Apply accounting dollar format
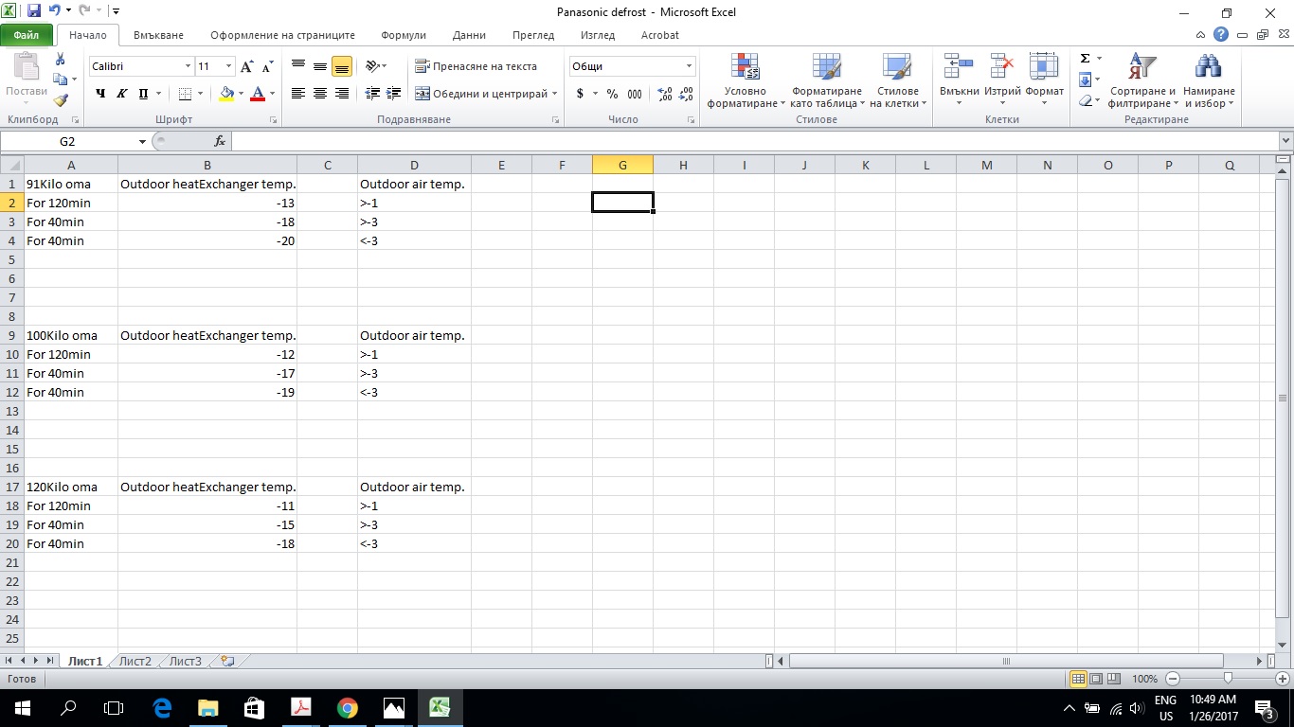The height and width of the screenshot is (727, 1294). pyautogui.click(x=580, y=94)
